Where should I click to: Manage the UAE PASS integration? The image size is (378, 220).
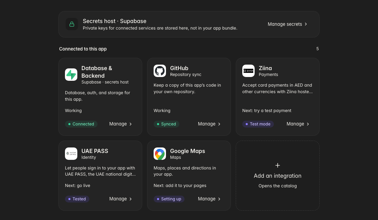coord(121,199)
